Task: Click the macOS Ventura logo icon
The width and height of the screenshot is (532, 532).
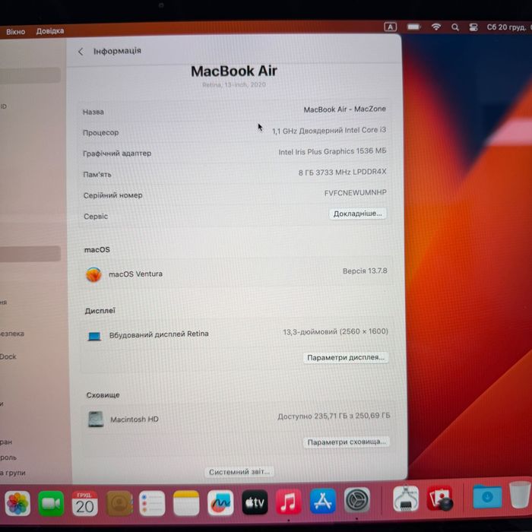Action: click(x=93, y=274)
